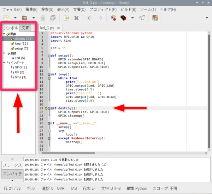Select the led_G.py editor tab
The width and height of the screenshot is (212, 194).
pos(47,28)
